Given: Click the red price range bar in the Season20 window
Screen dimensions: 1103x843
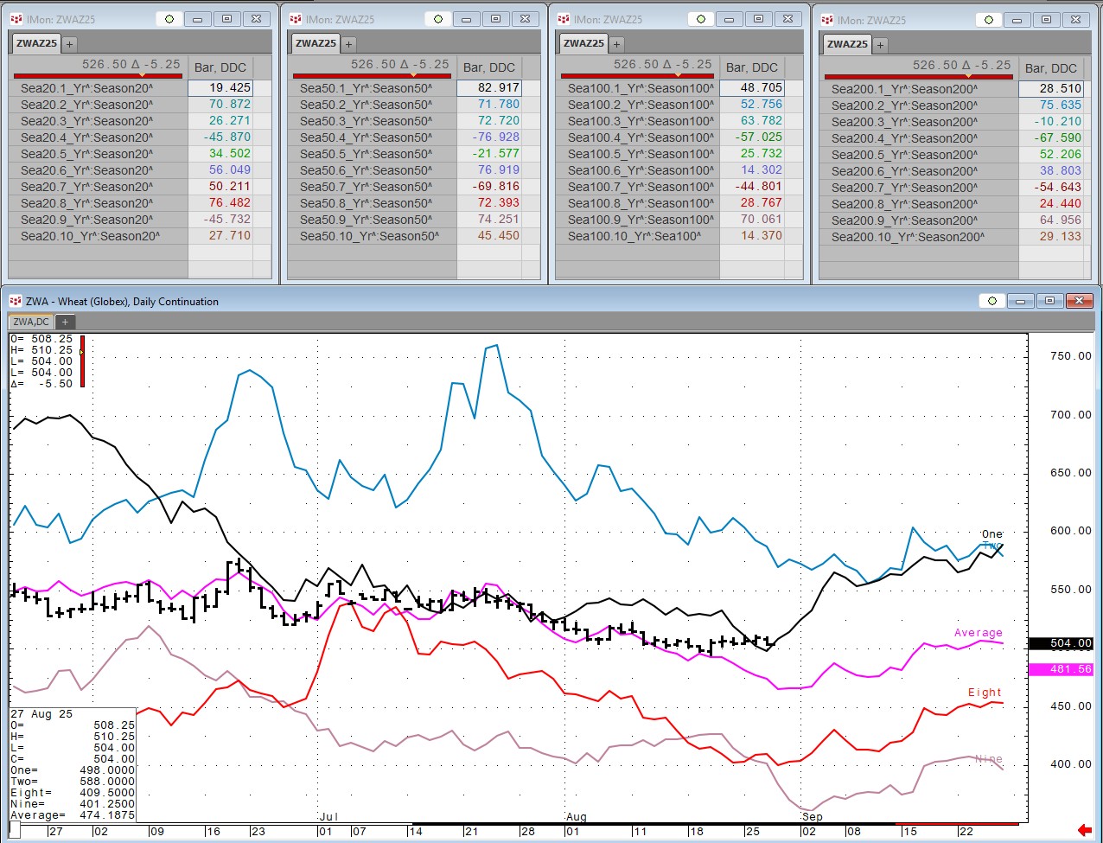Looking at the screenshot, I should [98, 76].
